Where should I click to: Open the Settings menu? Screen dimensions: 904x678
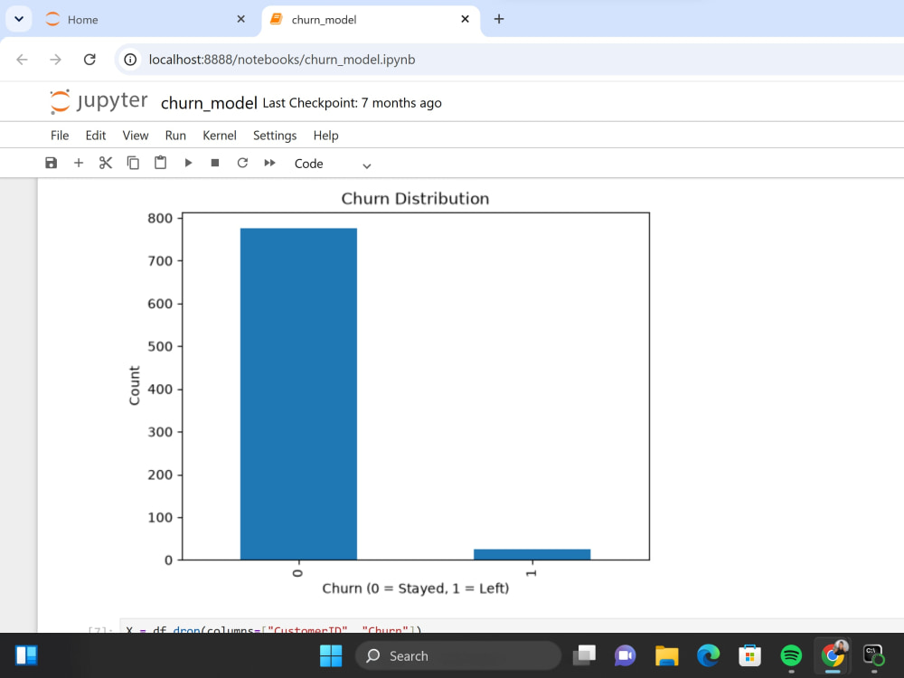point(275,136)
